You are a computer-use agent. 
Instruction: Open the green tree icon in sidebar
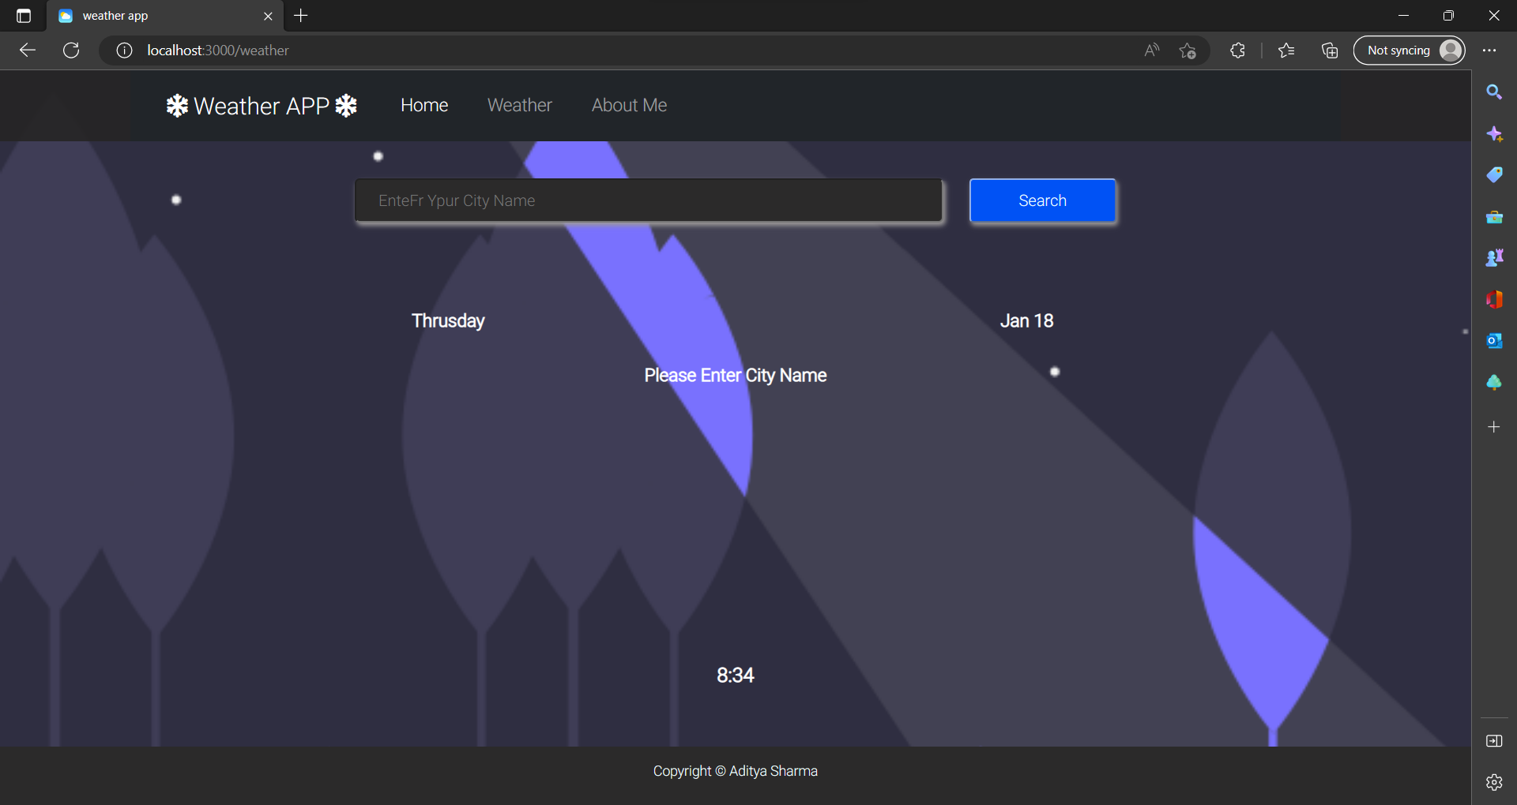point(1493,383)
